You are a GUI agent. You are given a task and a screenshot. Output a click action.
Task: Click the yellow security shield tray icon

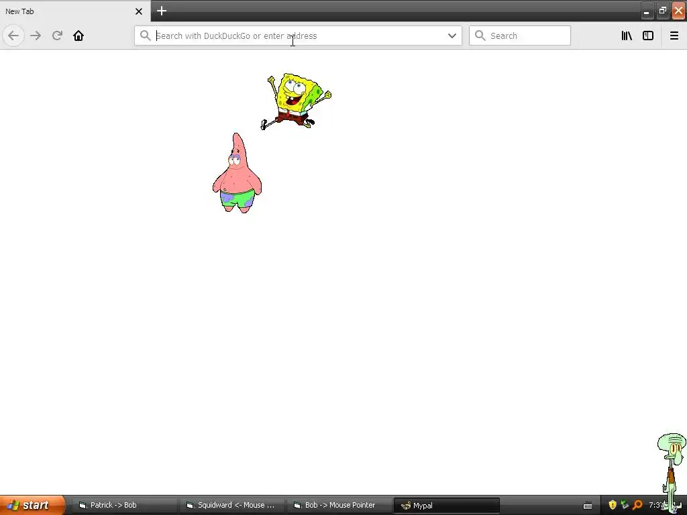pos(613,505)
